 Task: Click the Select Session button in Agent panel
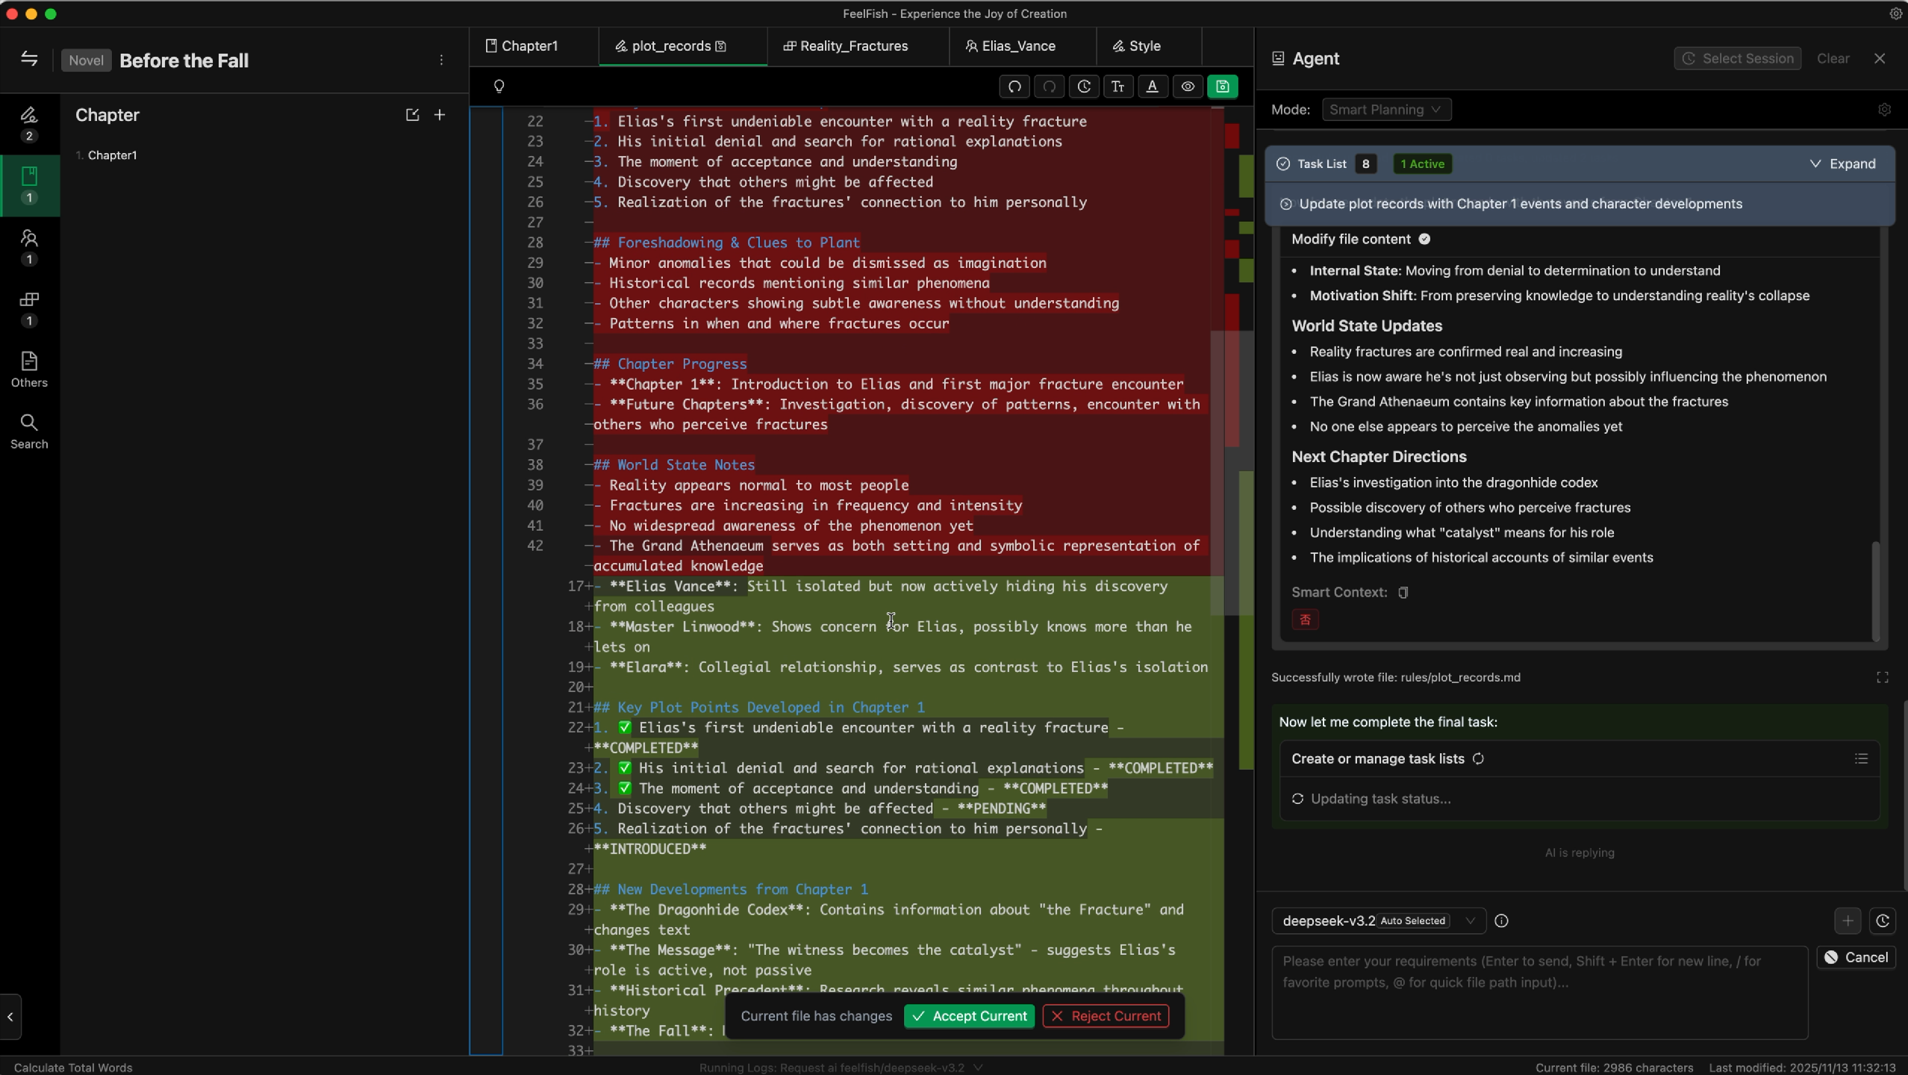(x=1736, y=58)
